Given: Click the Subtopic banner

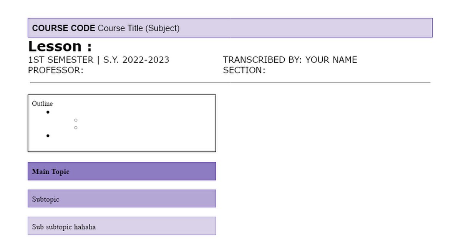Looking at the screenshot, I should (122, 199).
